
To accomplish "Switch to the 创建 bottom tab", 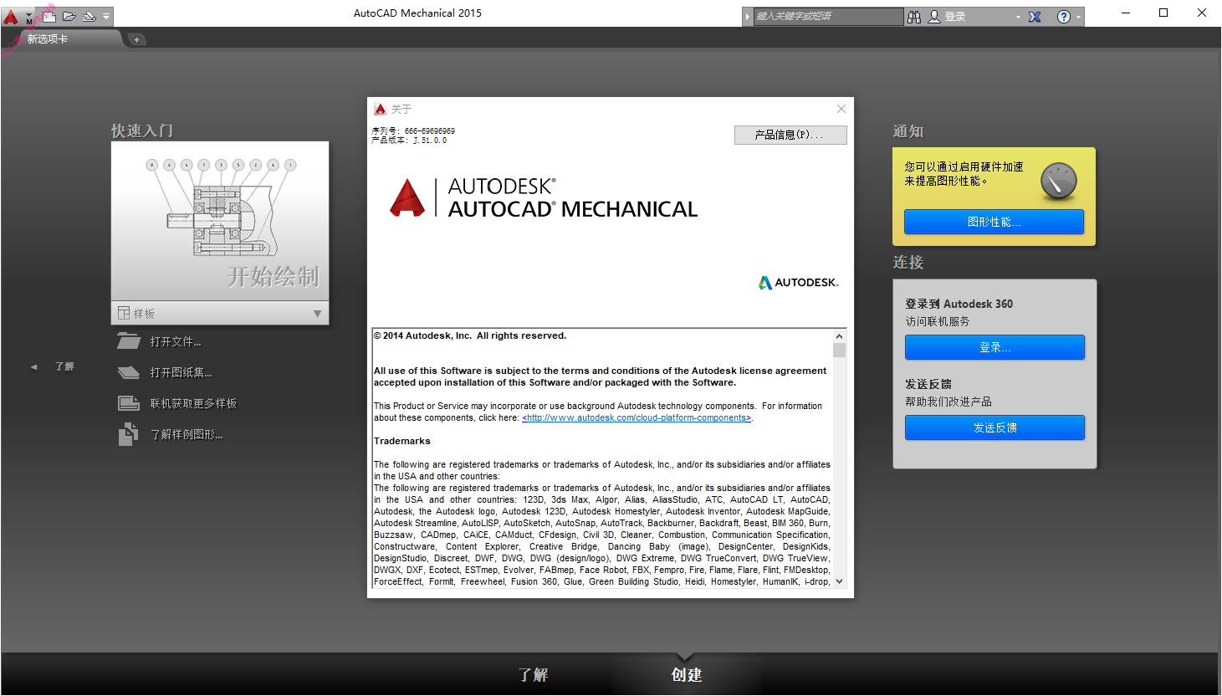I will click(x=686, y=674).
